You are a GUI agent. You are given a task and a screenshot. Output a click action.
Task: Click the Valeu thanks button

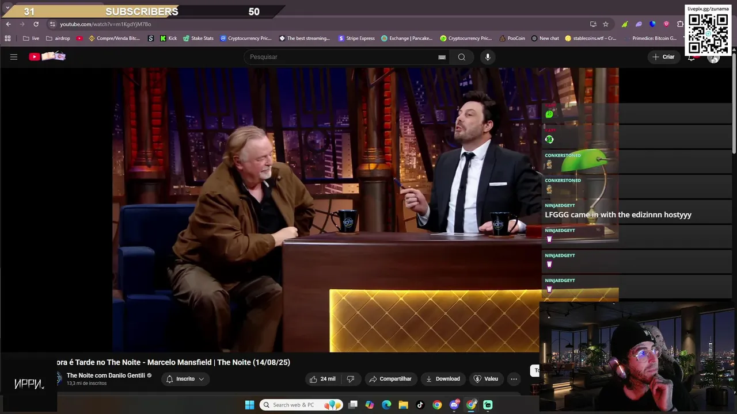486,379
